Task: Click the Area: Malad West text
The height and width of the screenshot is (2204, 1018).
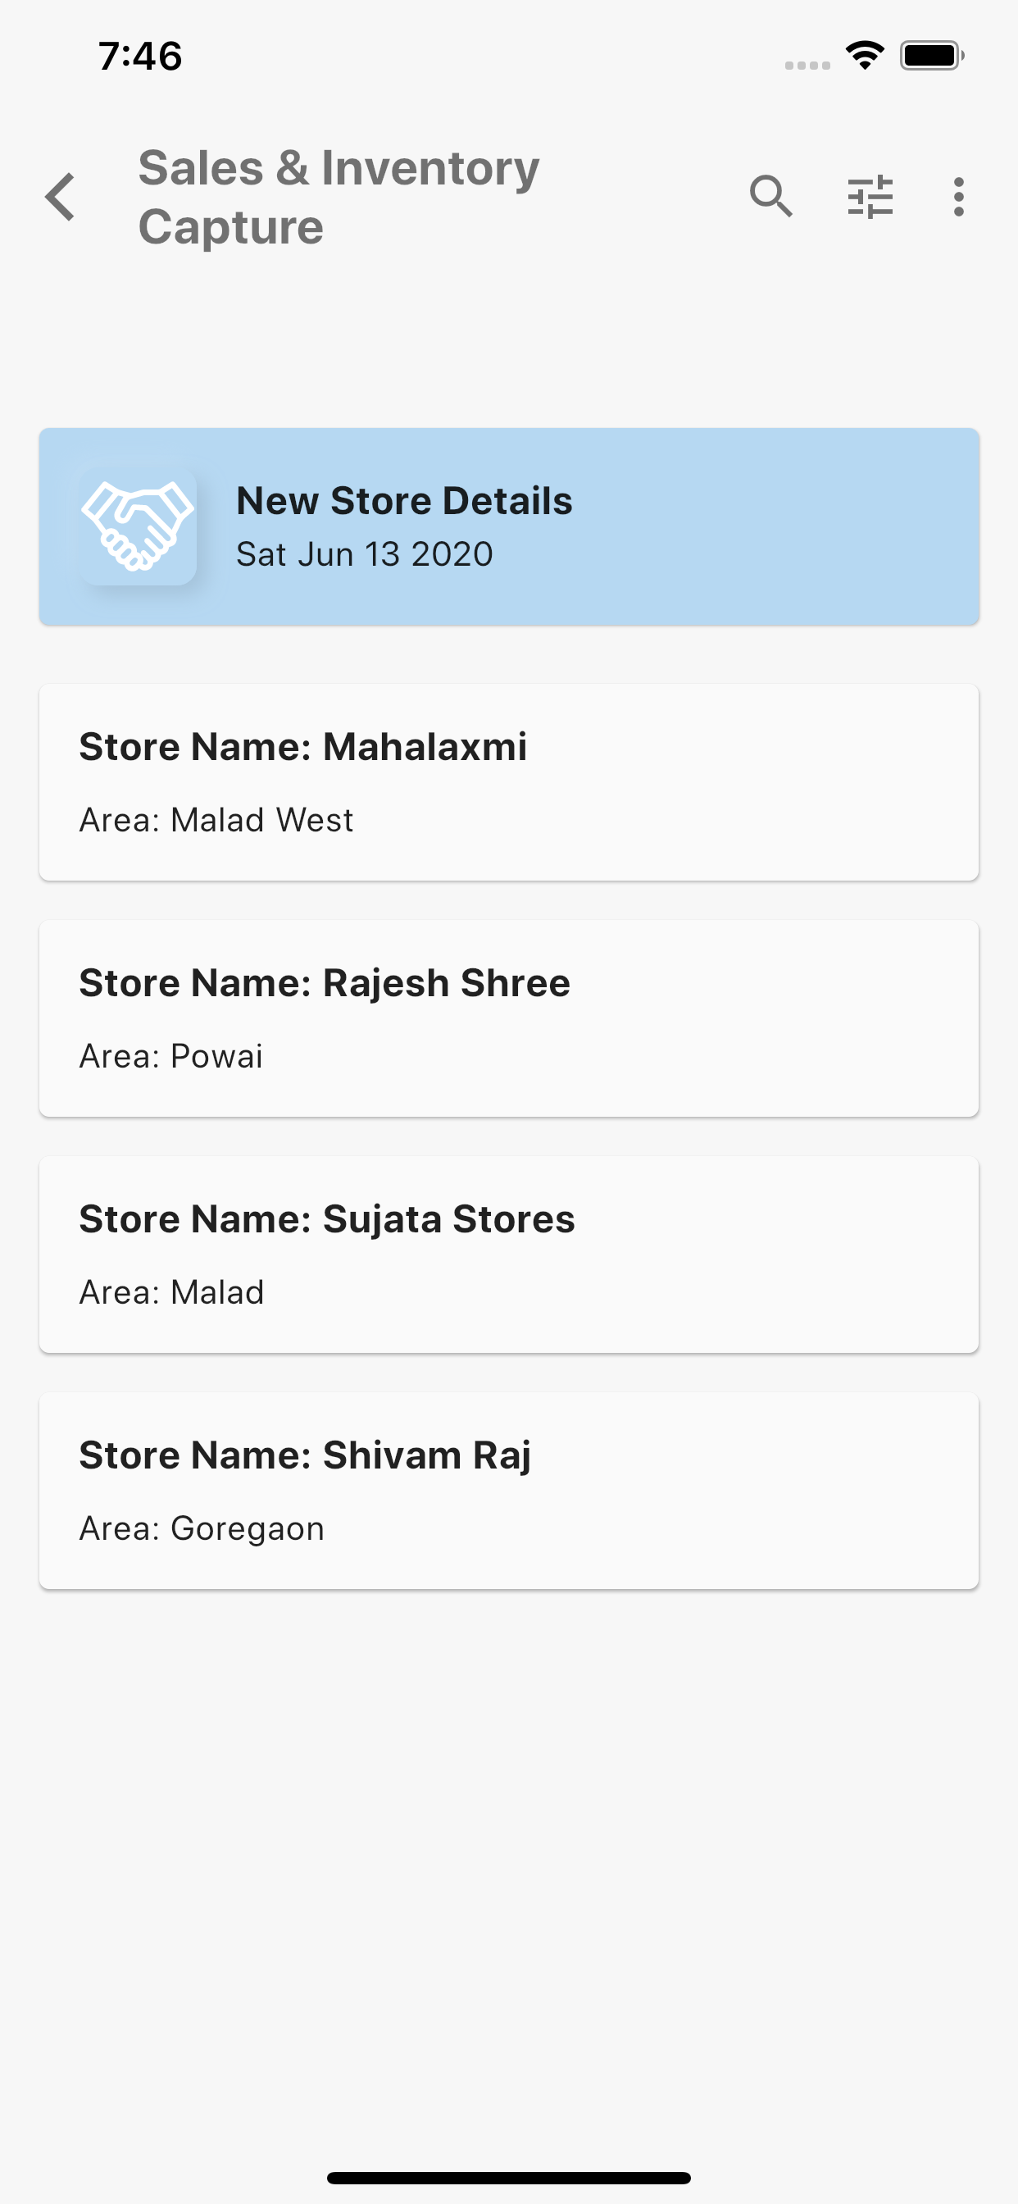Action: pyautogui.click(x=216, y=820)
